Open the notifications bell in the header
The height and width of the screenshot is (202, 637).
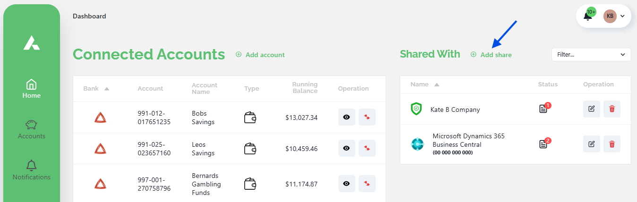[588, 16]
